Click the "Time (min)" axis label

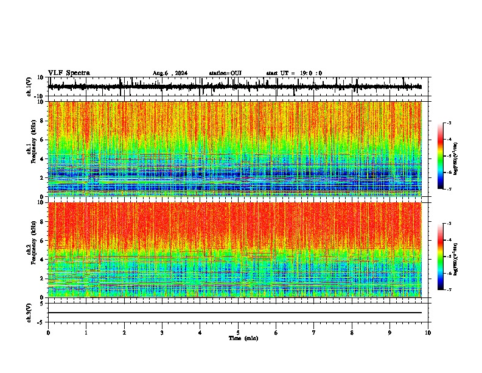(243, 338)
